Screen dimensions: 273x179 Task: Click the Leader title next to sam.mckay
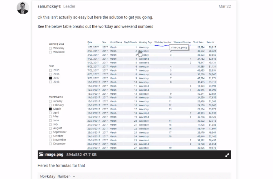(69, 6)
